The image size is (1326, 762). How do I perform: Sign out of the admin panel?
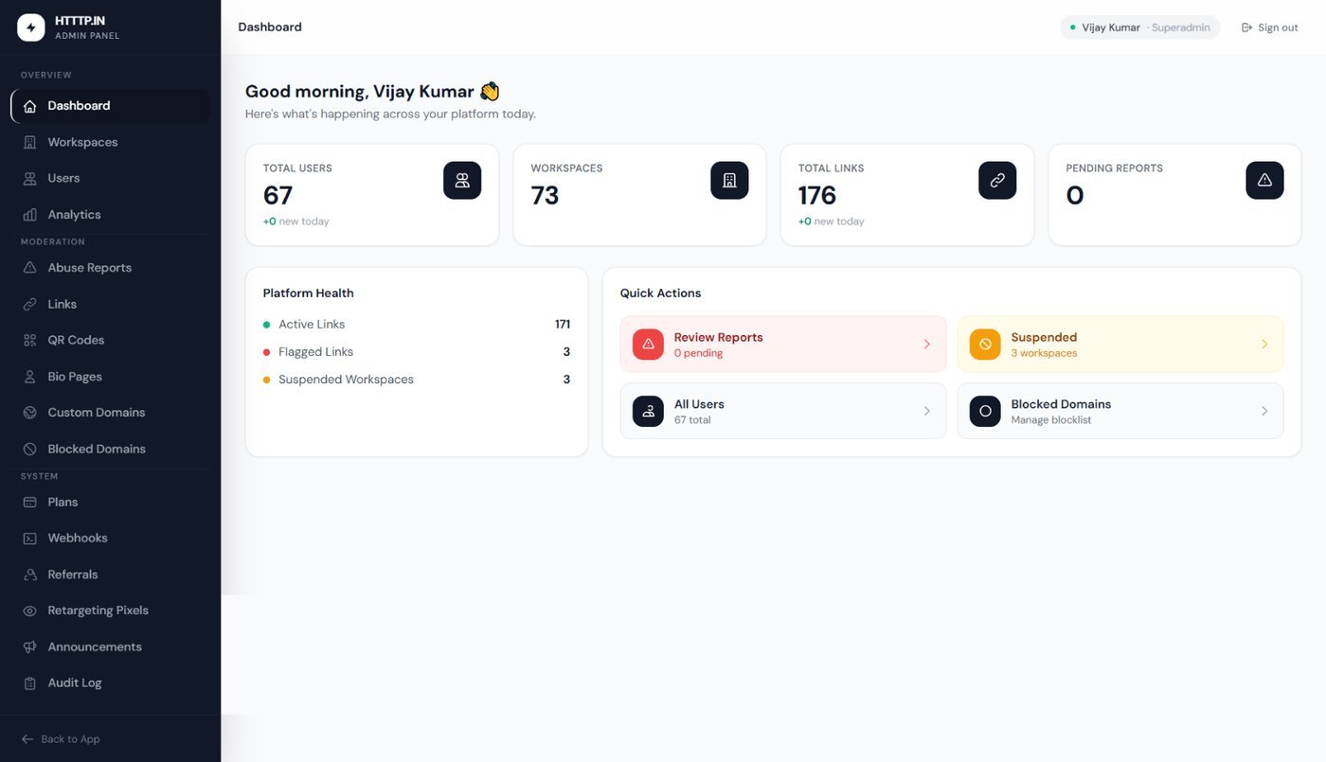coord(1269,27)
